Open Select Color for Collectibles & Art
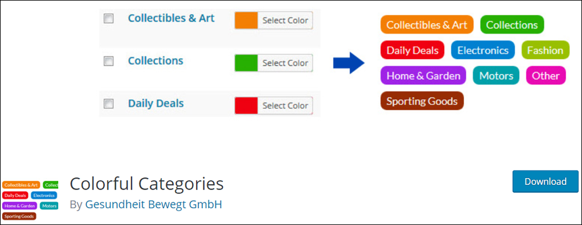Viewport: 582px width, 225px height. (x=285, y=20)
